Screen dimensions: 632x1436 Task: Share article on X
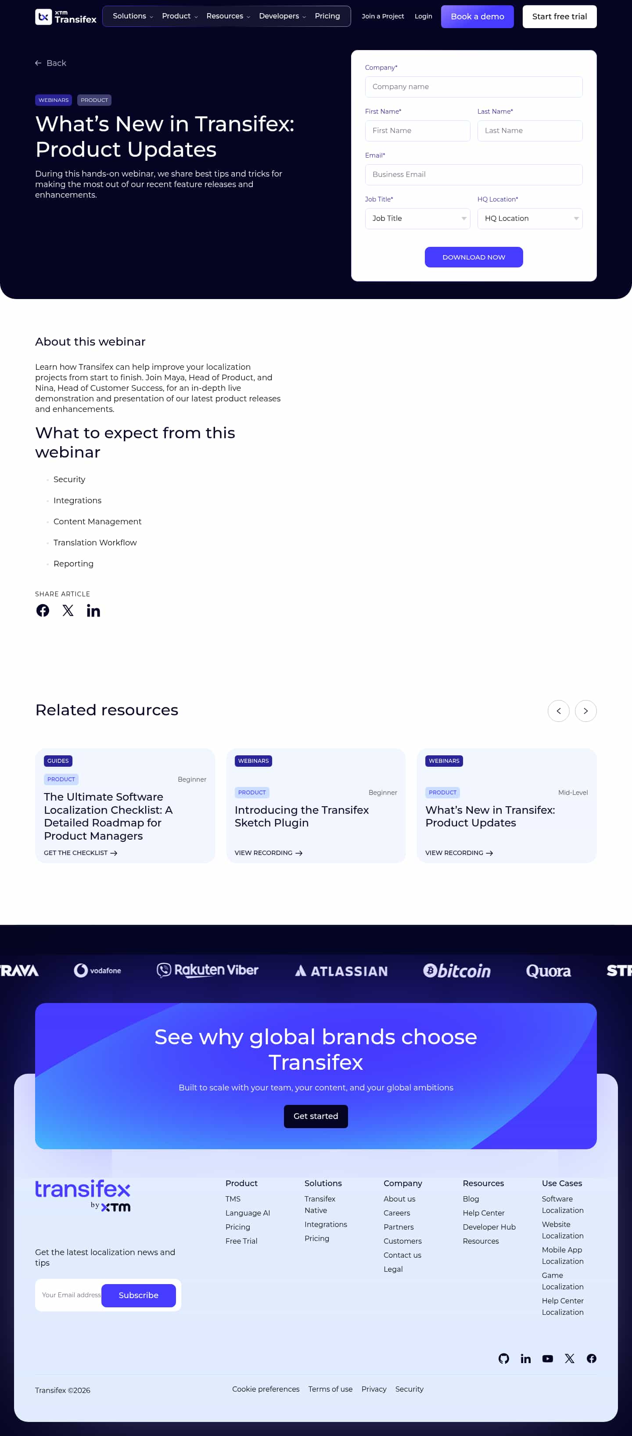(x=68, y=610)
